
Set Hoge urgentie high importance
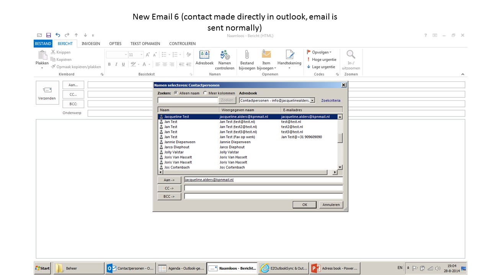[x=322, y=60]
